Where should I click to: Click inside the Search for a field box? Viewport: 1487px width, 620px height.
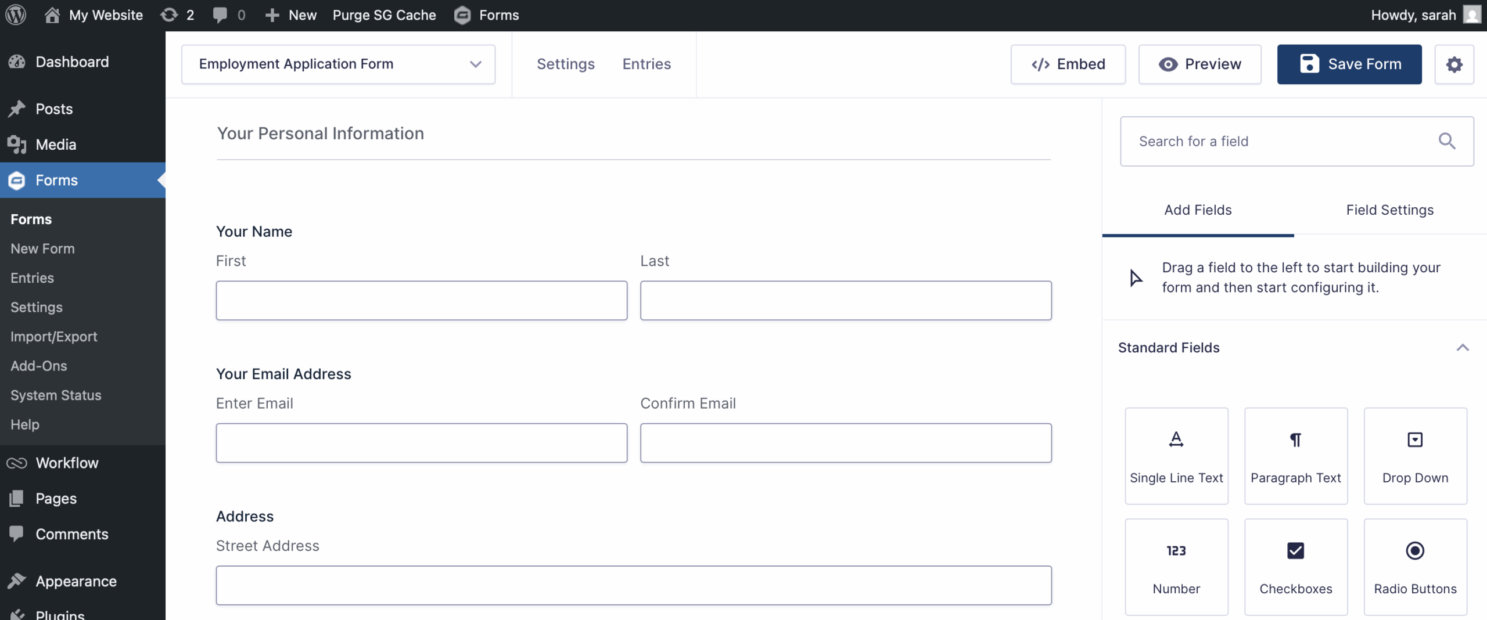pos(1249,141)
